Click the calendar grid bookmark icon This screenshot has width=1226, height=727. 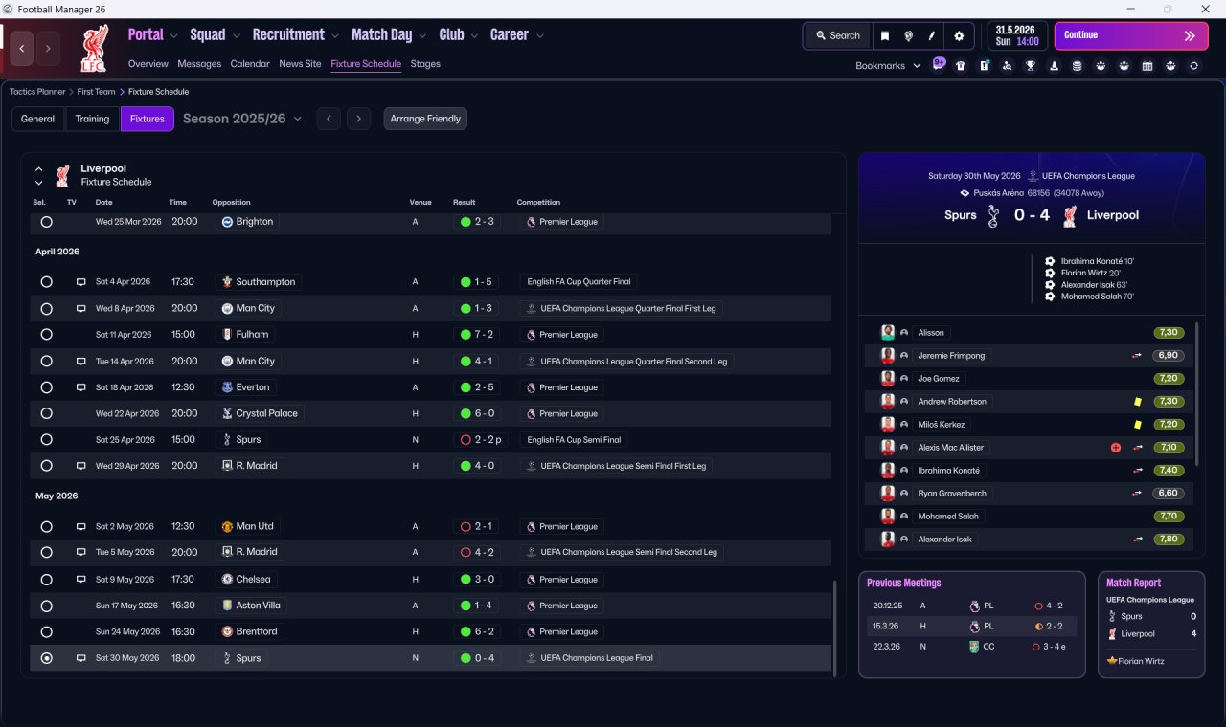tap(1147, 66)
